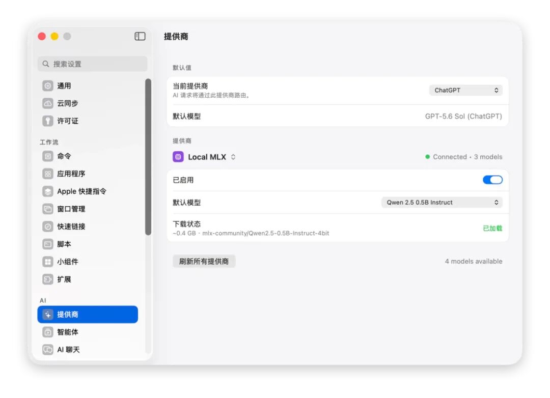Open the 智能体 section
Screen dimensions: 550x398
tap(88, 332)
